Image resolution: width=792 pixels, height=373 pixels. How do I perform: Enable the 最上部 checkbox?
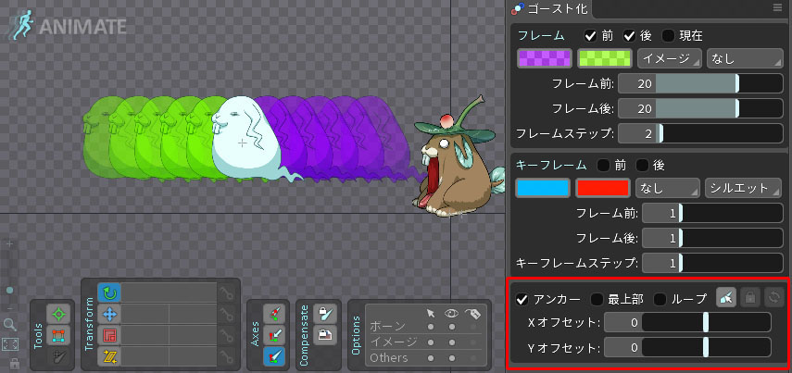[597, 299]
